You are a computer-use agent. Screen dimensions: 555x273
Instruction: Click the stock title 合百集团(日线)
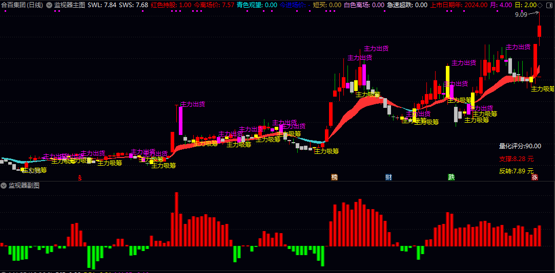23,5
